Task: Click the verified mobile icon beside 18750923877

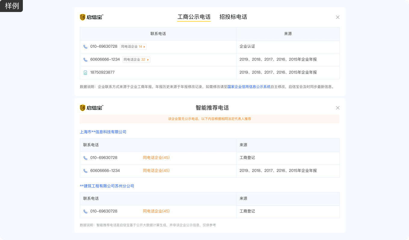Action: 85,73
